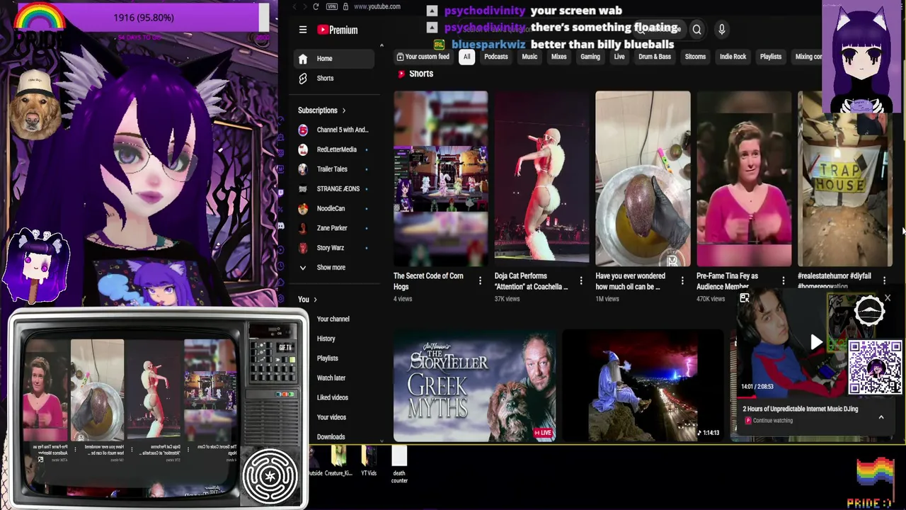The width and height of the screenshot is (906, 510).
Task: Click the www.youtube.com address bar
Action: pos(377,6)
